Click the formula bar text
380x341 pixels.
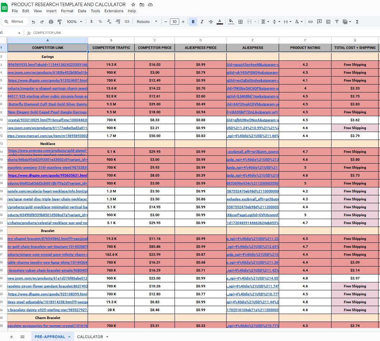coord(47,33)
